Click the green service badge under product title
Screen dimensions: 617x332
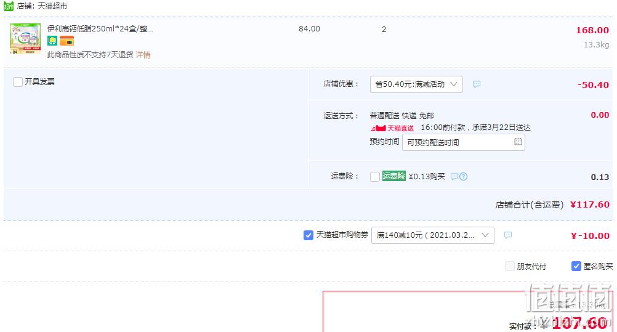(52, 41)
